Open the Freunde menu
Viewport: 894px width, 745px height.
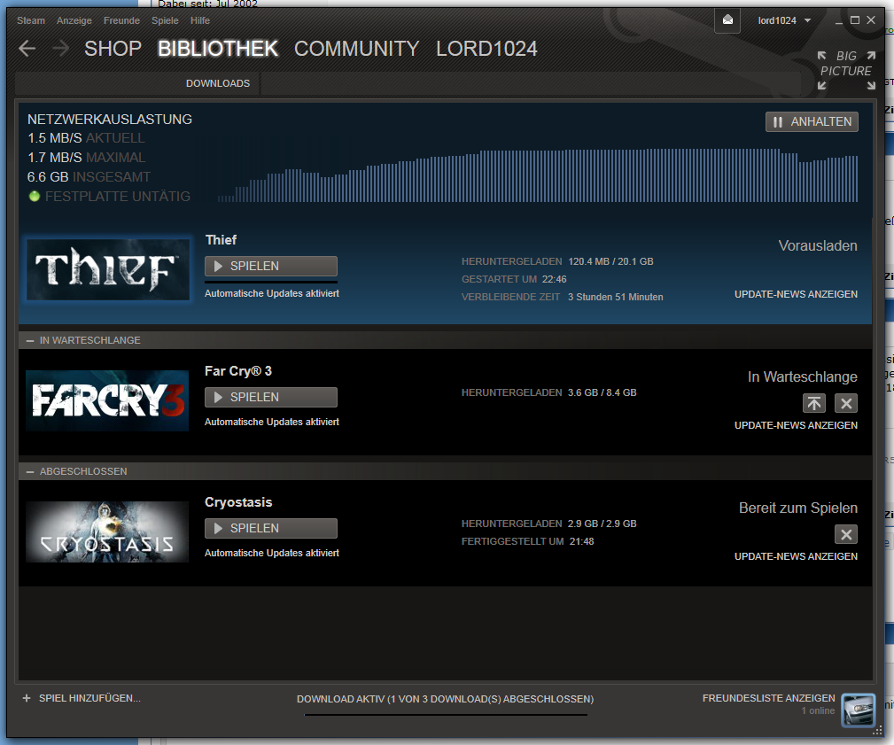coord(121,20)
